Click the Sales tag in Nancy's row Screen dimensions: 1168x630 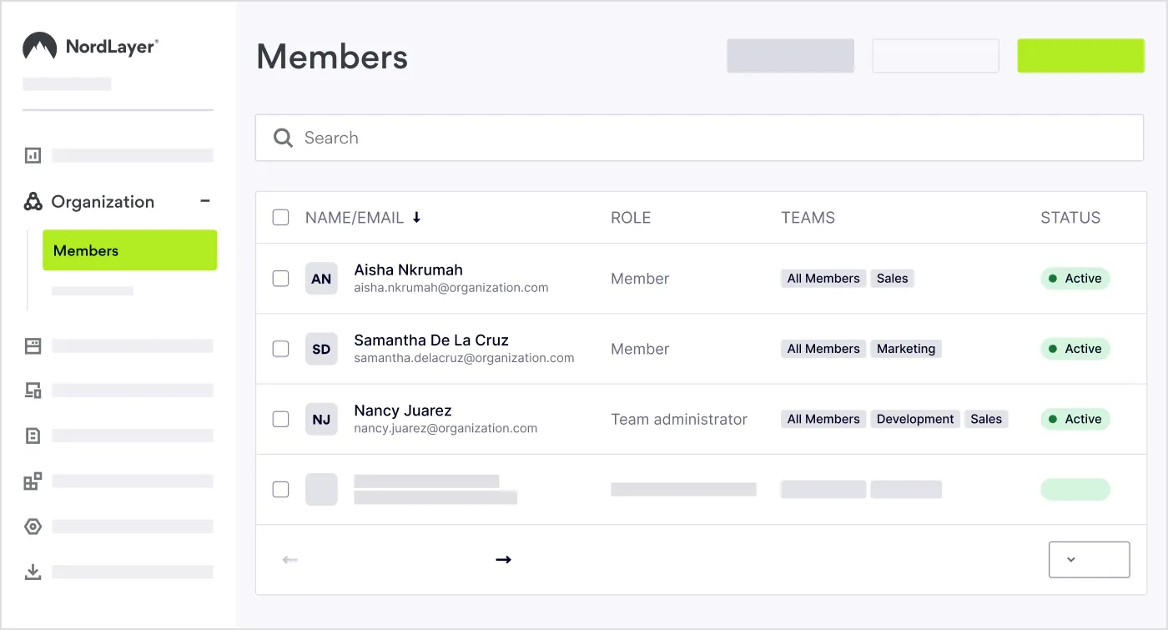986,419
